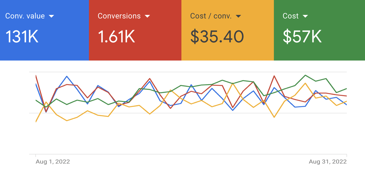
Task: Select the green Cost scorecard
Action: pyautogui.click(x=319, y=30)
